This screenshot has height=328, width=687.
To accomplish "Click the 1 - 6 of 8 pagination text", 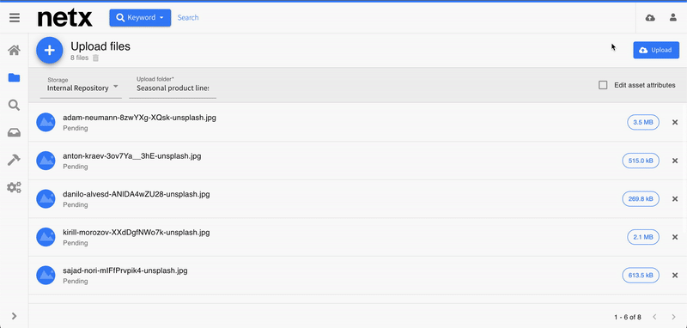I will point(628,317).
